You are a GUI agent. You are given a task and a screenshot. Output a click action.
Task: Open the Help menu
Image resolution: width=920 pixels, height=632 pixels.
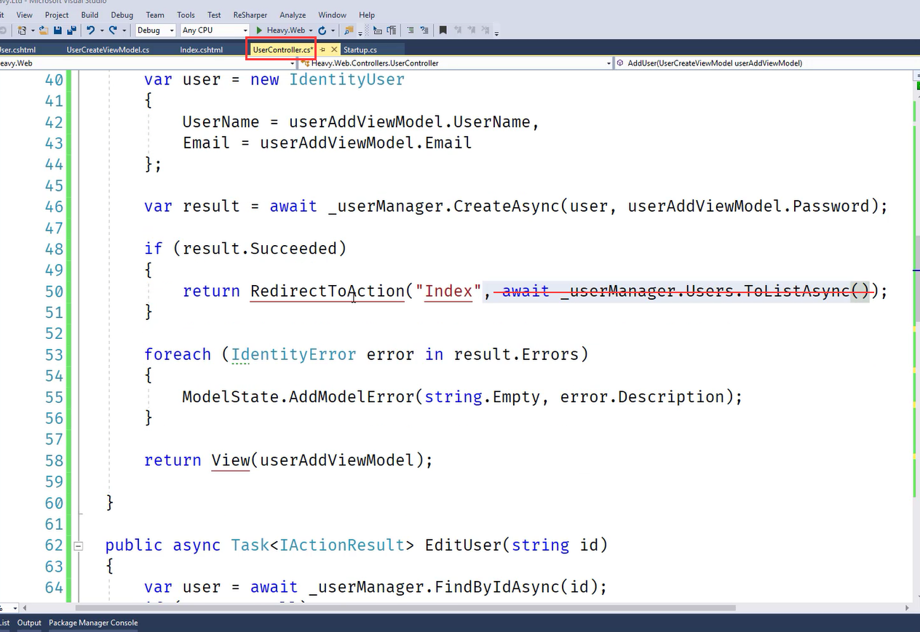coord(367,15)
